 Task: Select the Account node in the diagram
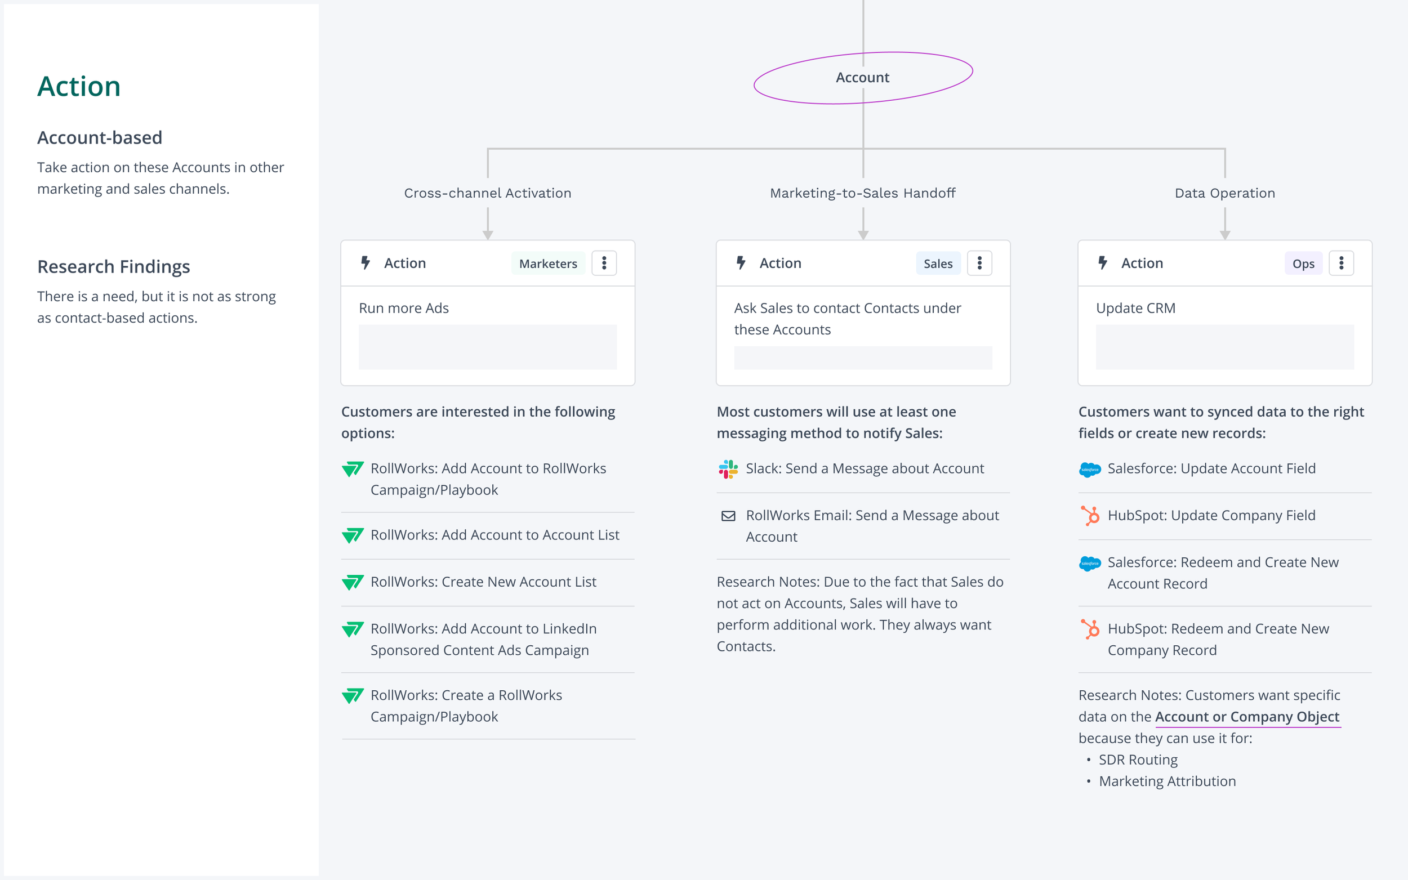[863, 77]
